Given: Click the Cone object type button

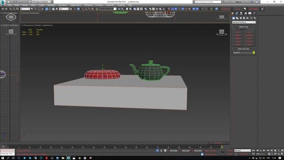Looking at the screenshot, I should 249,32.
